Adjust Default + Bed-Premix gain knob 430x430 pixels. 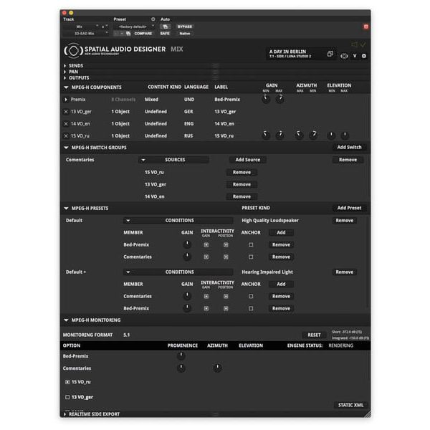(x=187, y=308)
